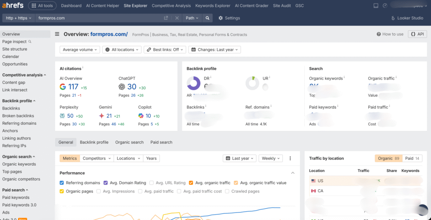Viewport: 431px width, 220px height.
Task: Click the Ahrefs logo
Action: coord(13,5)
